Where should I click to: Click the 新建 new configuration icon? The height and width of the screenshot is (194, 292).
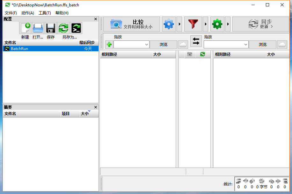click(x=25, y=28)
